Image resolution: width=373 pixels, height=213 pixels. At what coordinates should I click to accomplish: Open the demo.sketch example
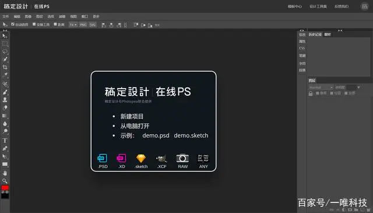[x=191, y=135]
